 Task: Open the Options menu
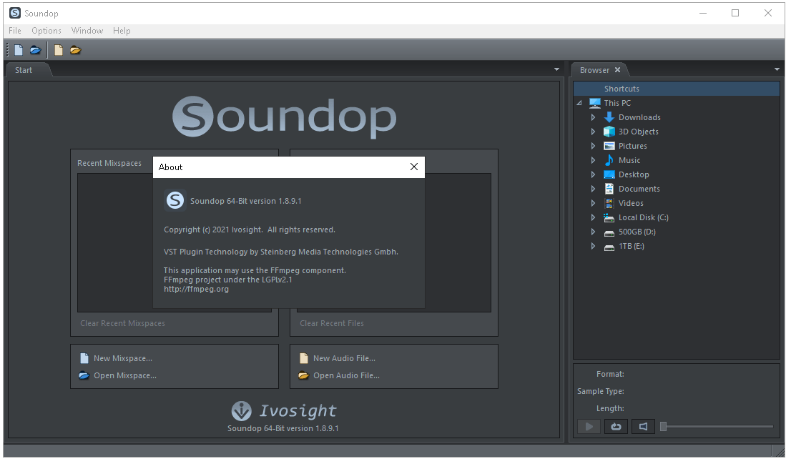pyautogui.click(x=46, y=31)
